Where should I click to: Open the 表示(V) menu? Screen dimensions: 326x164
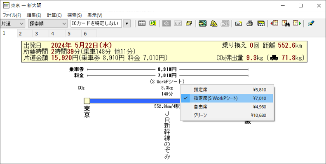[x=95, y=15]
